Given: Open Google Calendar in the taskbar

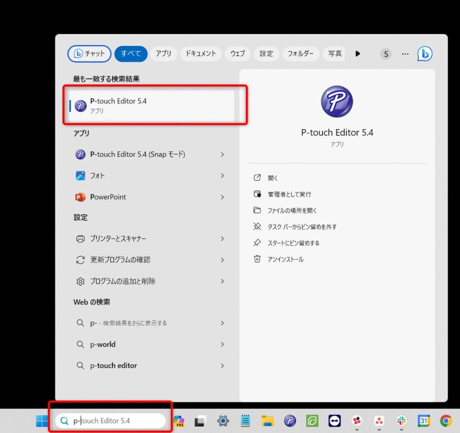Looking at the screenshot, I should pyautogui.click(x=424, y=421).
